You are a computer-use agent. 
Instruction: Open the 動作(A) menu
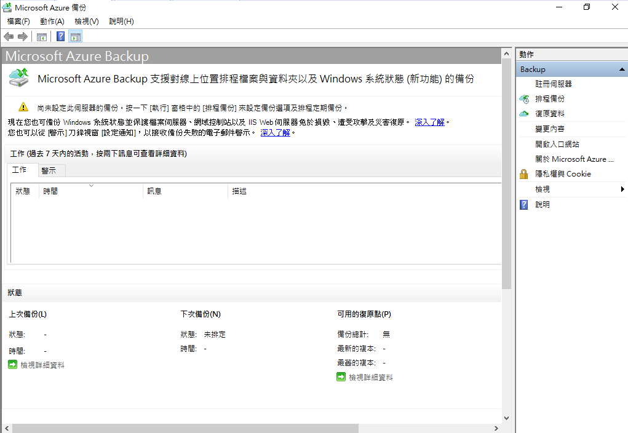tap(52, 22)
